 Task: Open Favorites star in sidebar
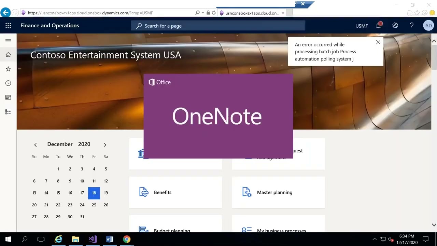[8, 69]
